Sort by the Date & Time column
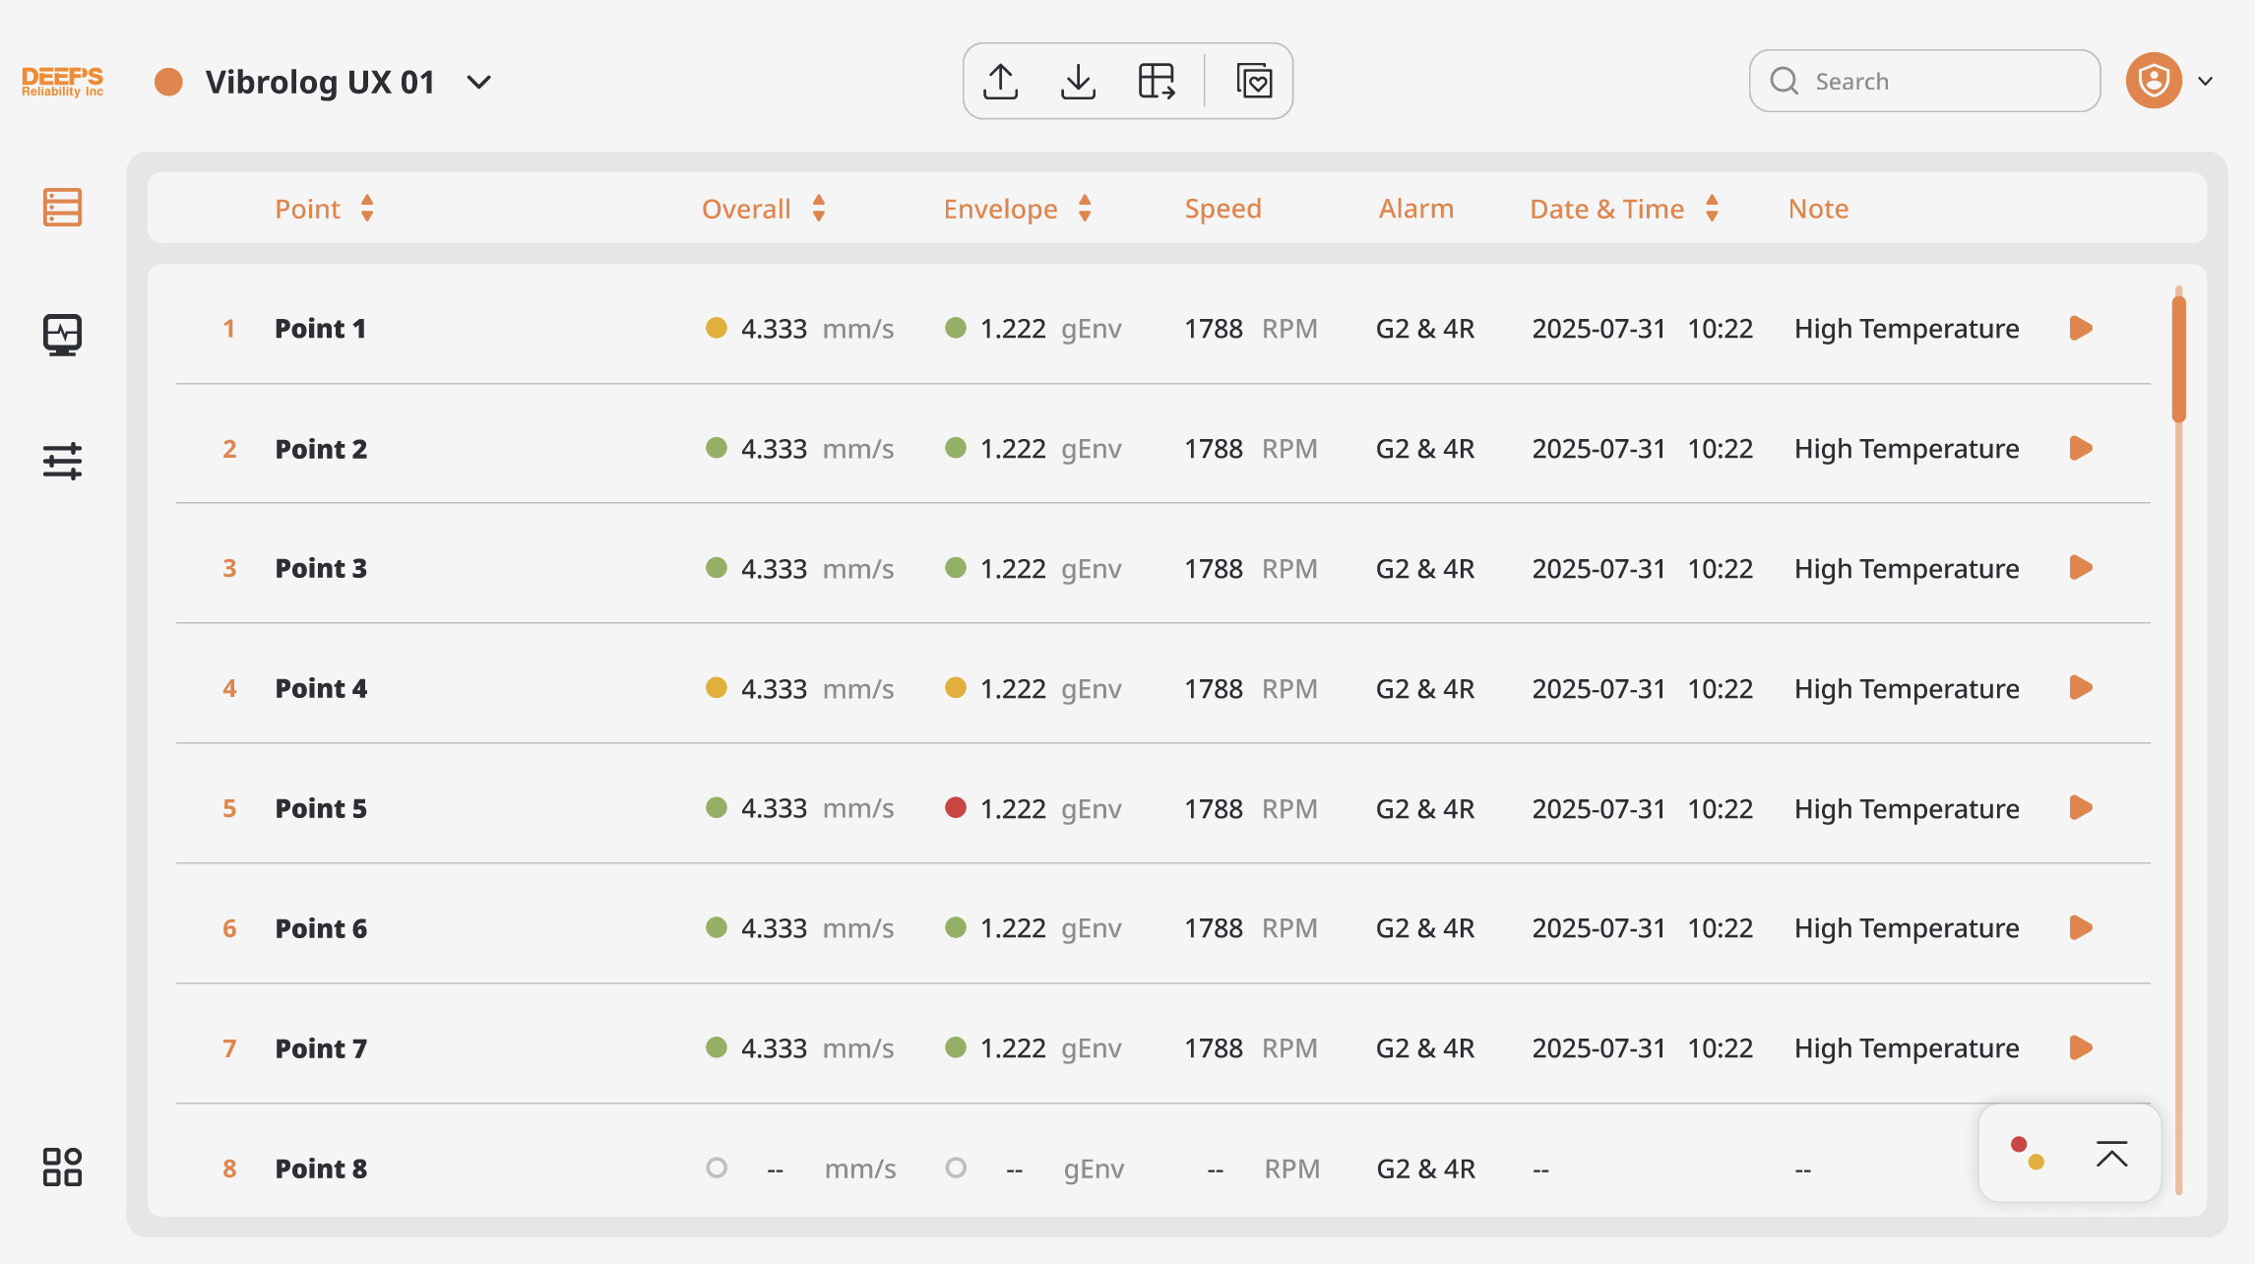 click(1712, 209)
